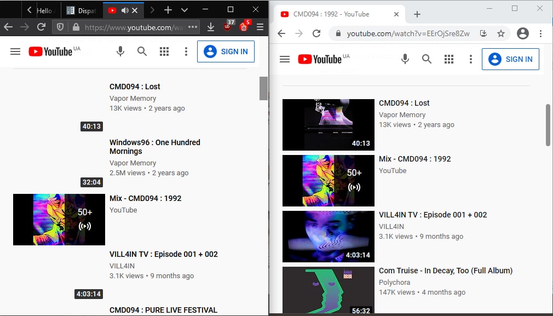Click YouTube logo in Firefox window
This screenshot has height=316, width=553.
point(50,51)
